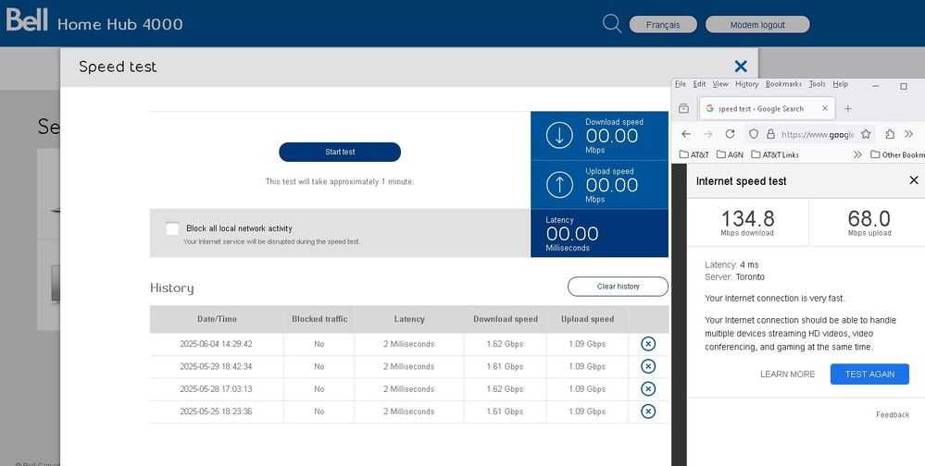Open a new browser tab
The width and height of the screenshot is (925, 466).
click(x=847, y=108)
